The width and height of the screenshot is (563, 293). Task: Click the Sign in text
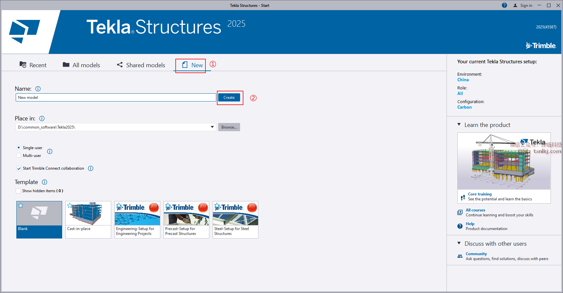coord(526,6)
